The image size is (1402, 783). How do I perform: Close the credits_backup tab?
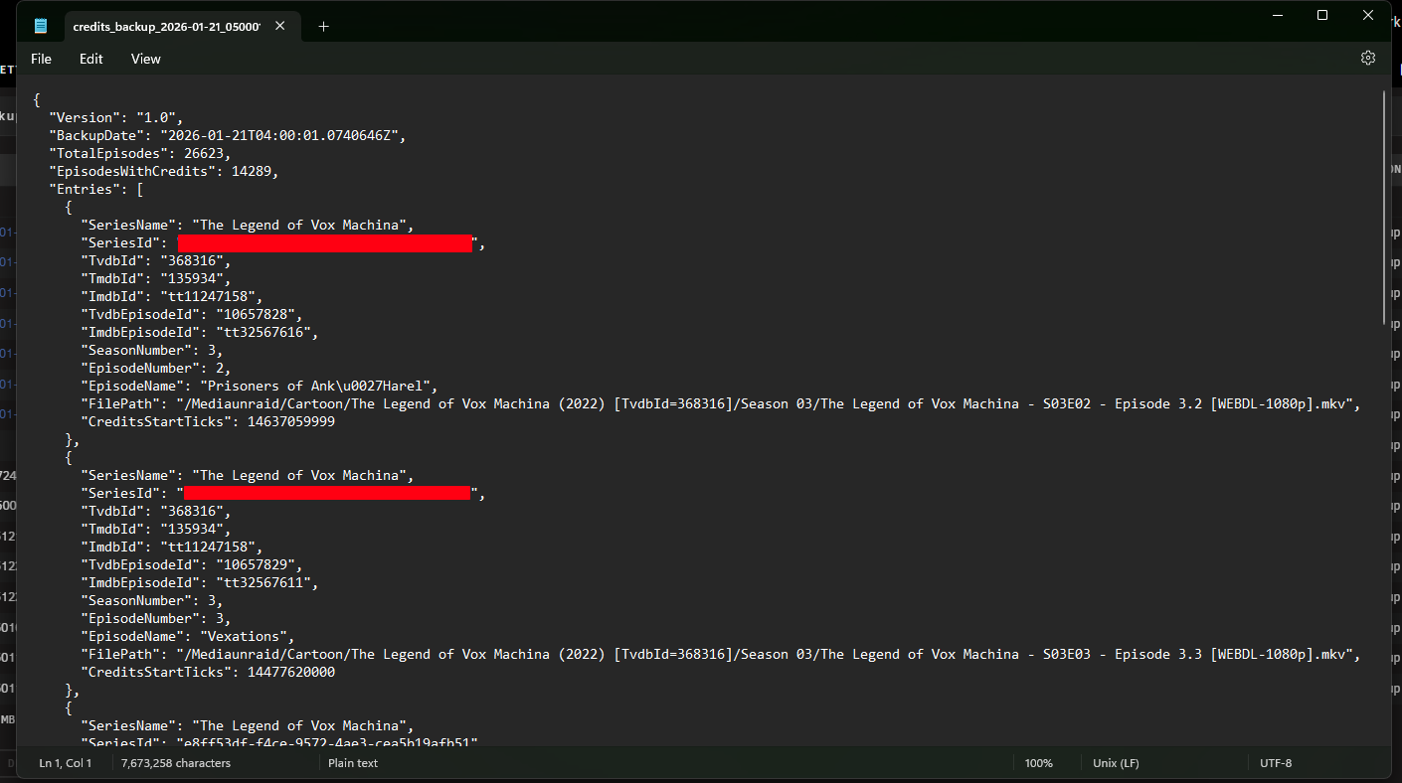(x=280, y=26)
